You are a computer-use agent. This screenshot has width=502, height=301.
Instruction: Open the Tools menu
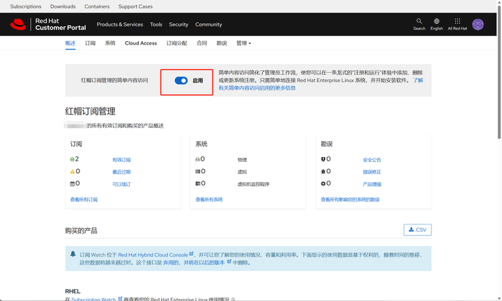click(x=156, y=24)
